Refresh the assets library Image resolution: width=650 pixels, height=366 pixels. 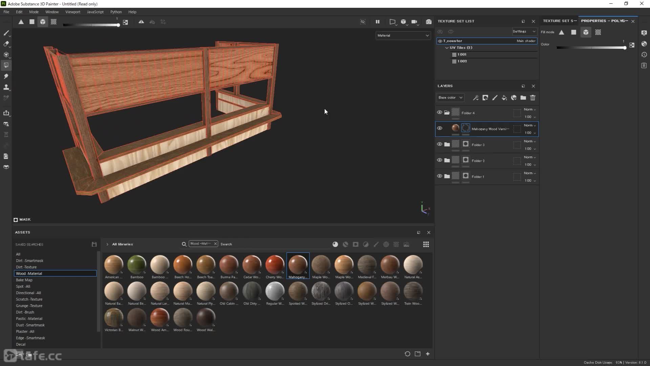[x=407, y=354]
